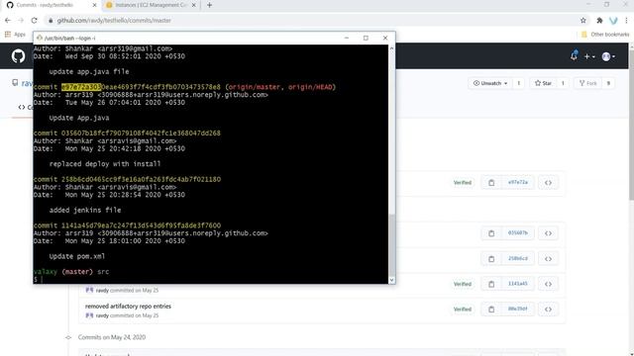The height and width of the screenshot is (356, 634).
Task: Click highlighted hash e97e72a in terminal
Action: (x=81, y=87)
